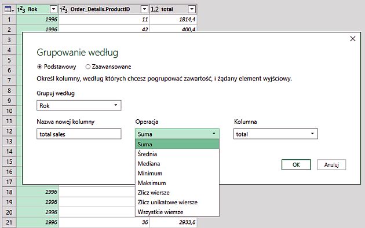Open the Rok column filter dropdown
The image size is (365, 228).
[53, 9]
